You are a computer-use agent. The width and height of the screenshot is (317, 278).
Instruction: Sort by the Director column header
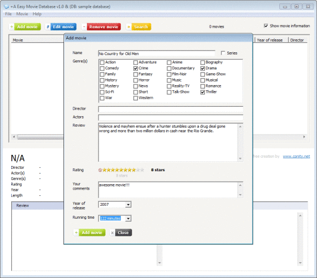click(x=298, y=40)
